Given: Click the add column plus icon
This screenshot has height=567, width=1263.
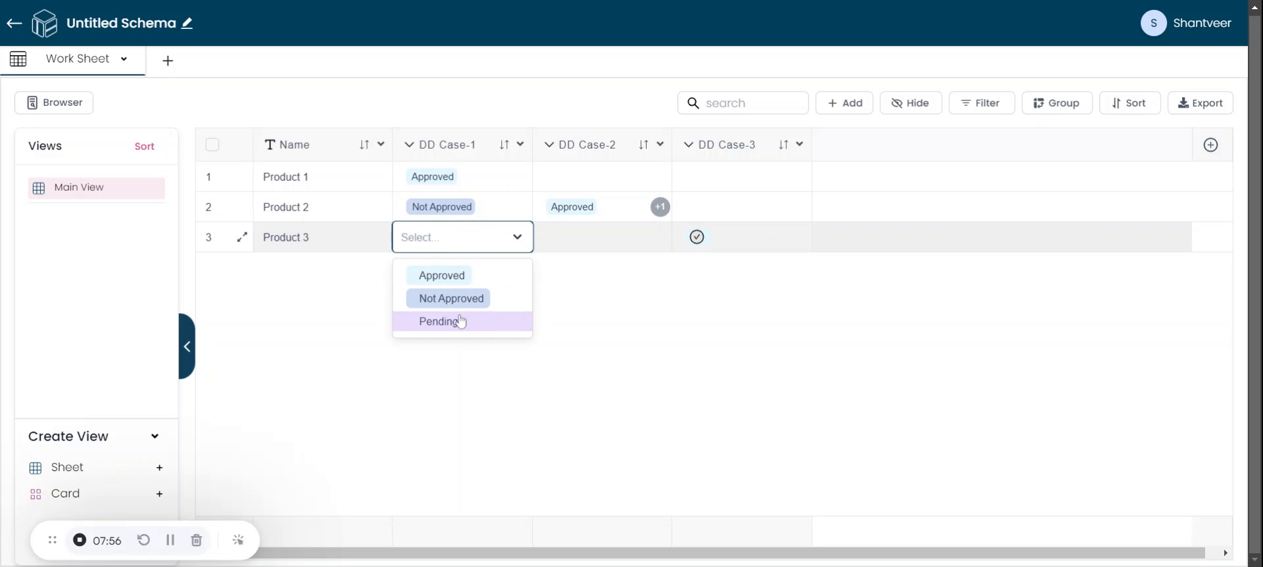Looking at the screenshot, I should 1210,145.
